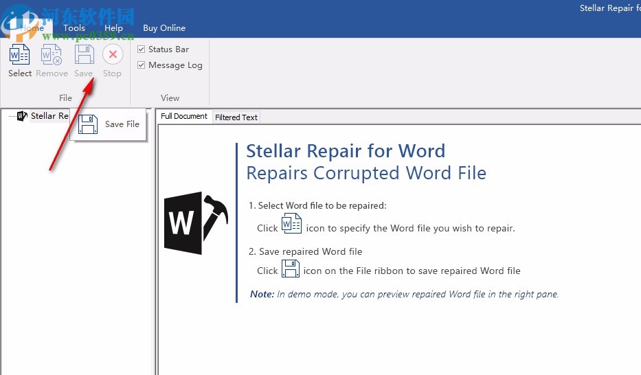Open the Tools ribbon tab
Viewport: 641px width, 375px height.
pyautogui.click(x=74, y=27)
